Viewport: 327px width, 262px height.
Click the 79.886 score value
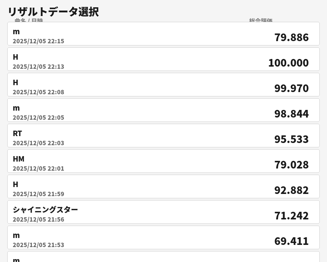291,37
